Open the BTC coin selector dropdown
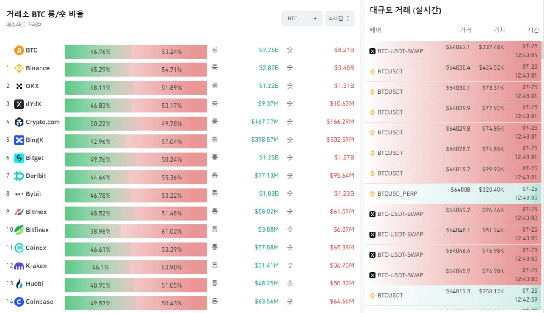 (302, 19)
